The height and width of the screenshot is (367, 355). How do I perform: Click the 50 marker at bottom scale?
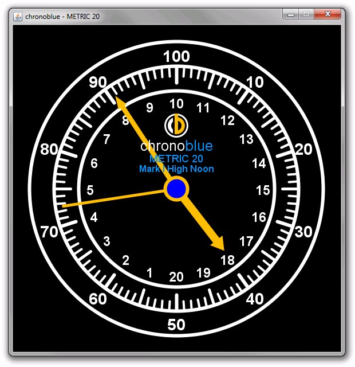pos(176,325)
